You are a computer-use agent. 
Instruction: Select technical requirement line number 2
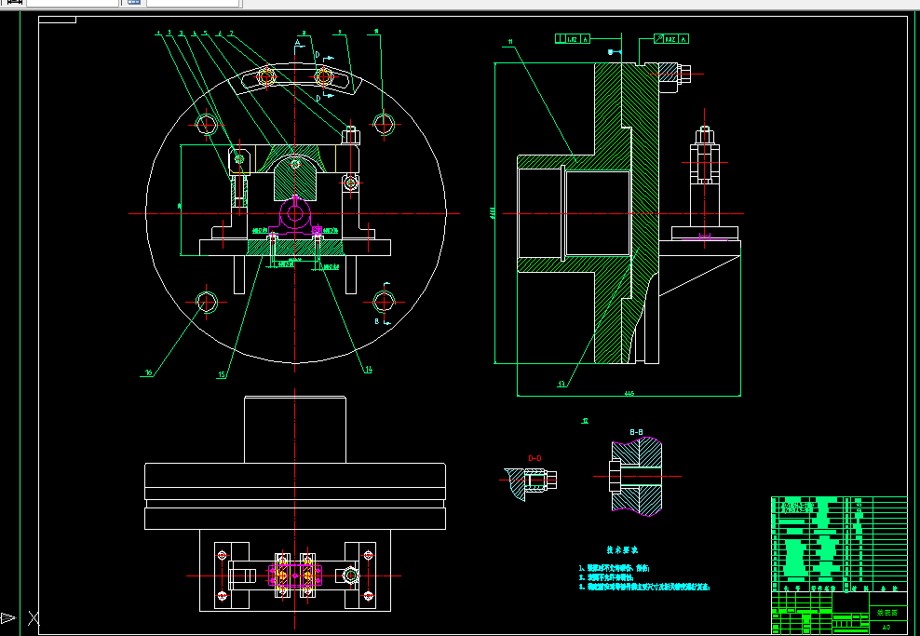(607, 577)
